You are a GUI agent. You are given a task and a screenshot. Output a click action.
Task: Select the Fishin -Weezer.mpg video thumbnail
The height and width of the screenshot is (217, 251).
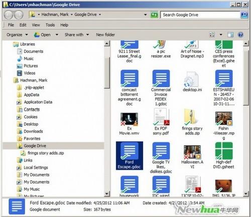click(x=224, y=119)
